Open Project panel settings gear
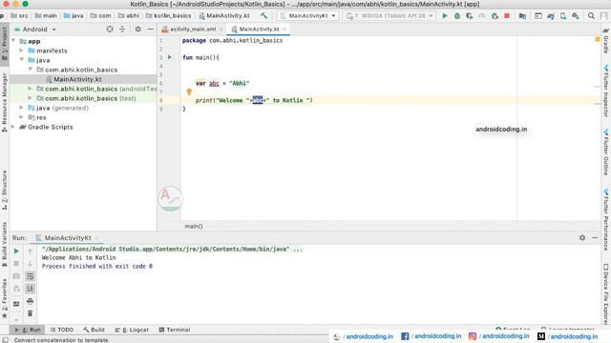Image resolution: width=611 pixels, height=343 pixels. click(x=137, y=30)
